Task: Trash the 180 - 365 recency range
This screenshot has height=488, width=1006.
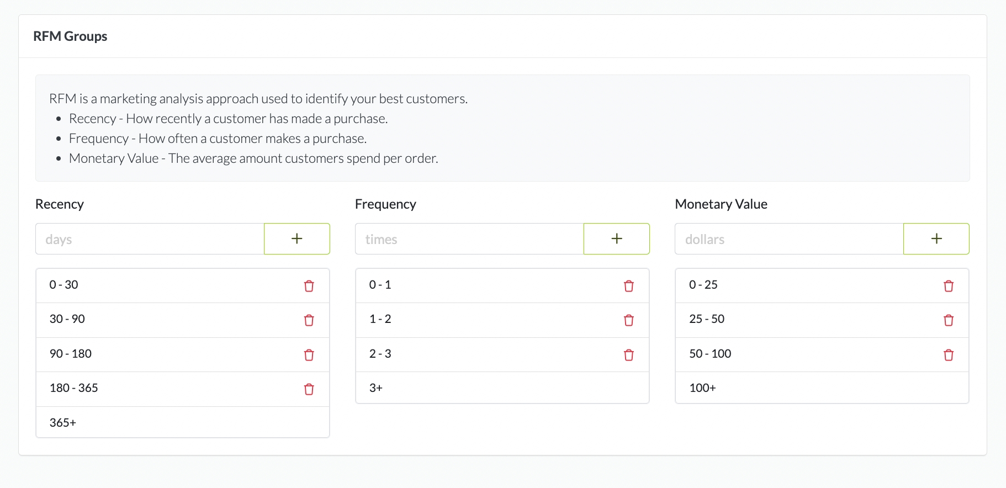Action: pyautogui.click(x=309, y=389)
